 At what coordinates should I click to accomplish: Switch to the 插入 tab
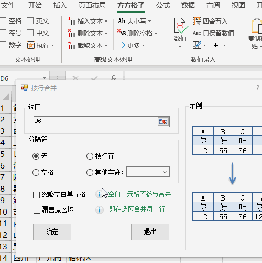pos(60,6)
